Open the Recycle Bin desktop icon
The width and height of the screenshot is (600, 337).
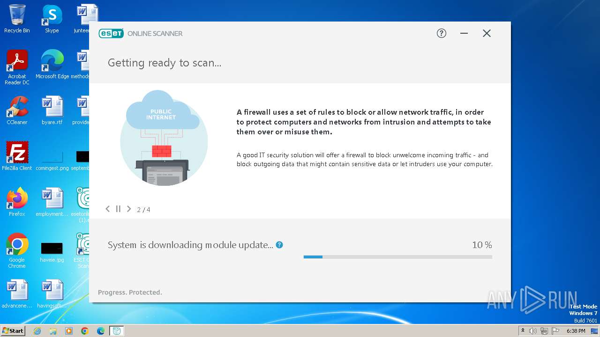pos(17,19)
